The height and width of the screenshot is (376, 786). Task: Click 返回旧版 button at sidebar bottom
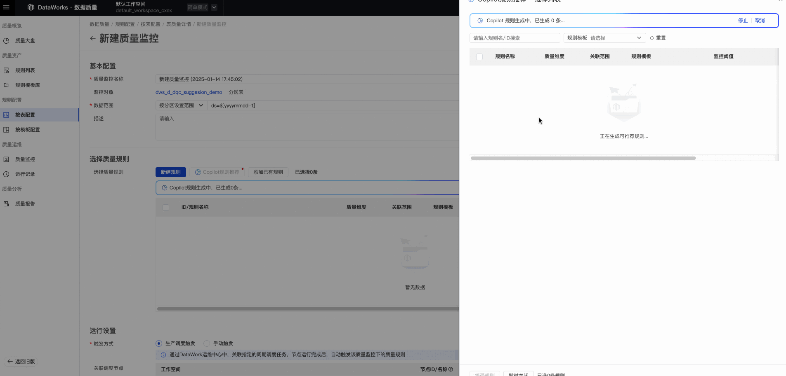(x=21, y=362)
